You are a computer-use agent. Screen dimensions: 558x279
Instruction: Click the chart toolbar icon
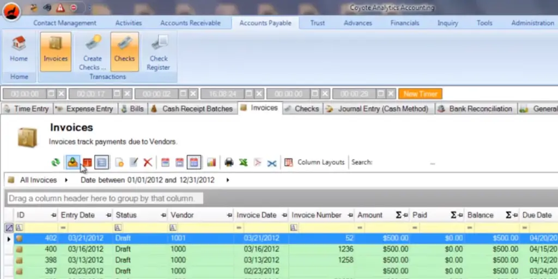(211, 162)
